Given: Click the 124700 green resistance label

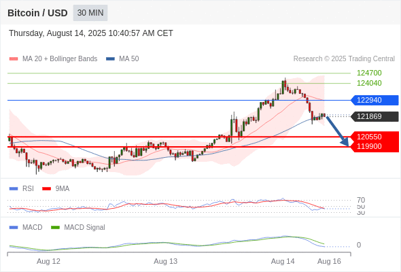Looking at the screenshot, I should pos(369,73).
